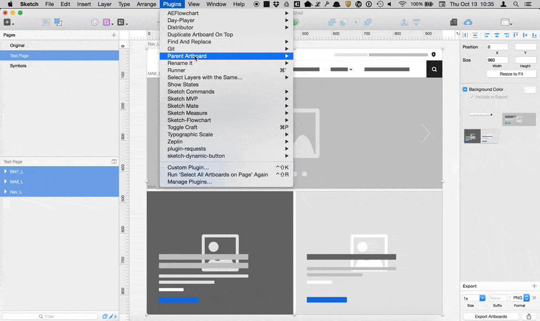Click the share export icon at bottom right
This screenshot has height=321, width=540.
(x=529, y=316)
